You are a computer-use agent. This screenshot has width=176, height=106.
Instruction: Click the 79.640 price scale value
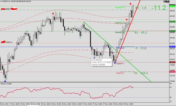(172, 81)
